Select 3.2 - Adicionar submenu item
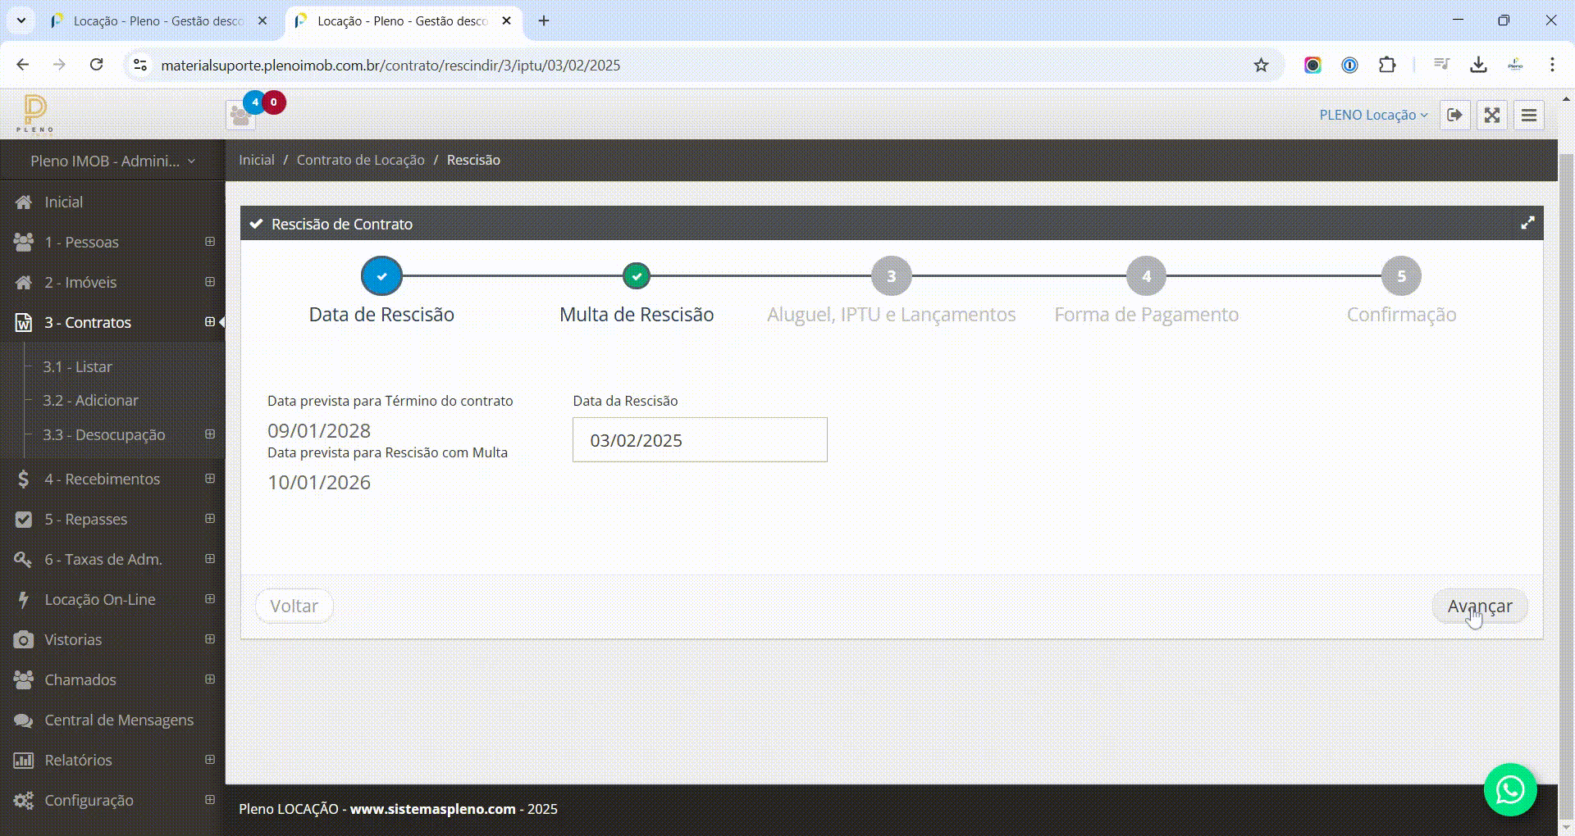 click(x=90, y=400)
